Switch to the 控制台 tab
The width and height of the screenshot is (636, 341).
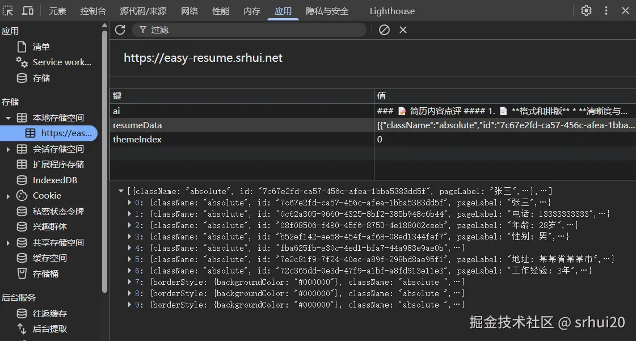pyautogui.click(x=93, y=11)
